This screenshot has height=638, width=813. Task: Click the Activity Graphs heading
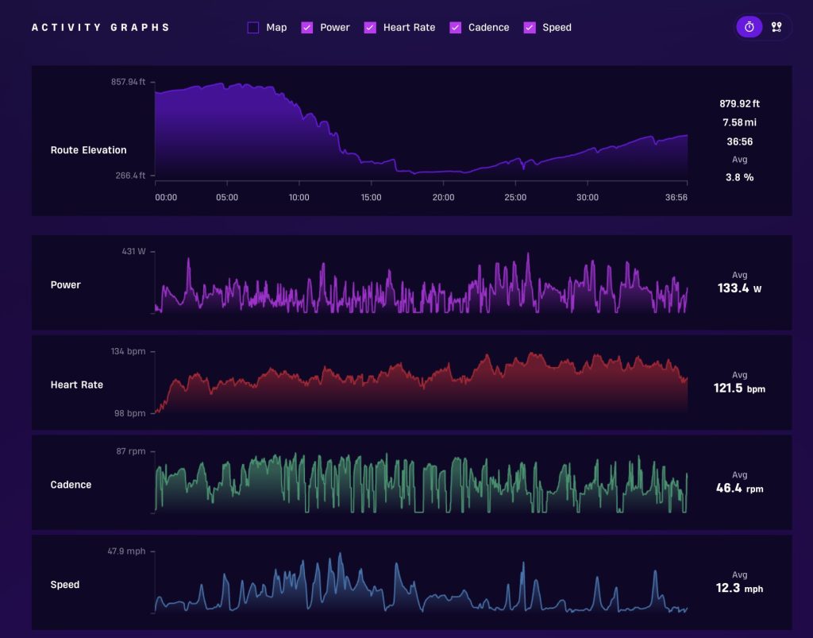pyautogui.click(x=101, y=28)
